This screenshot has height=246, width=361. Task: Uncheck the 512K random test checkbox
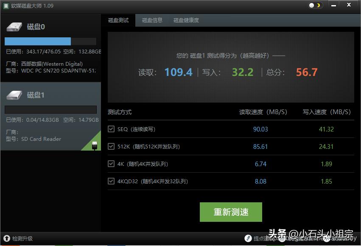pyautogui.click(x=111, y=146)
